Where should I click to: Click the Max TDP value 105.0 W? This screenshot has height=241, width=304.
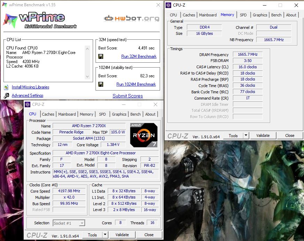[118, 132]
